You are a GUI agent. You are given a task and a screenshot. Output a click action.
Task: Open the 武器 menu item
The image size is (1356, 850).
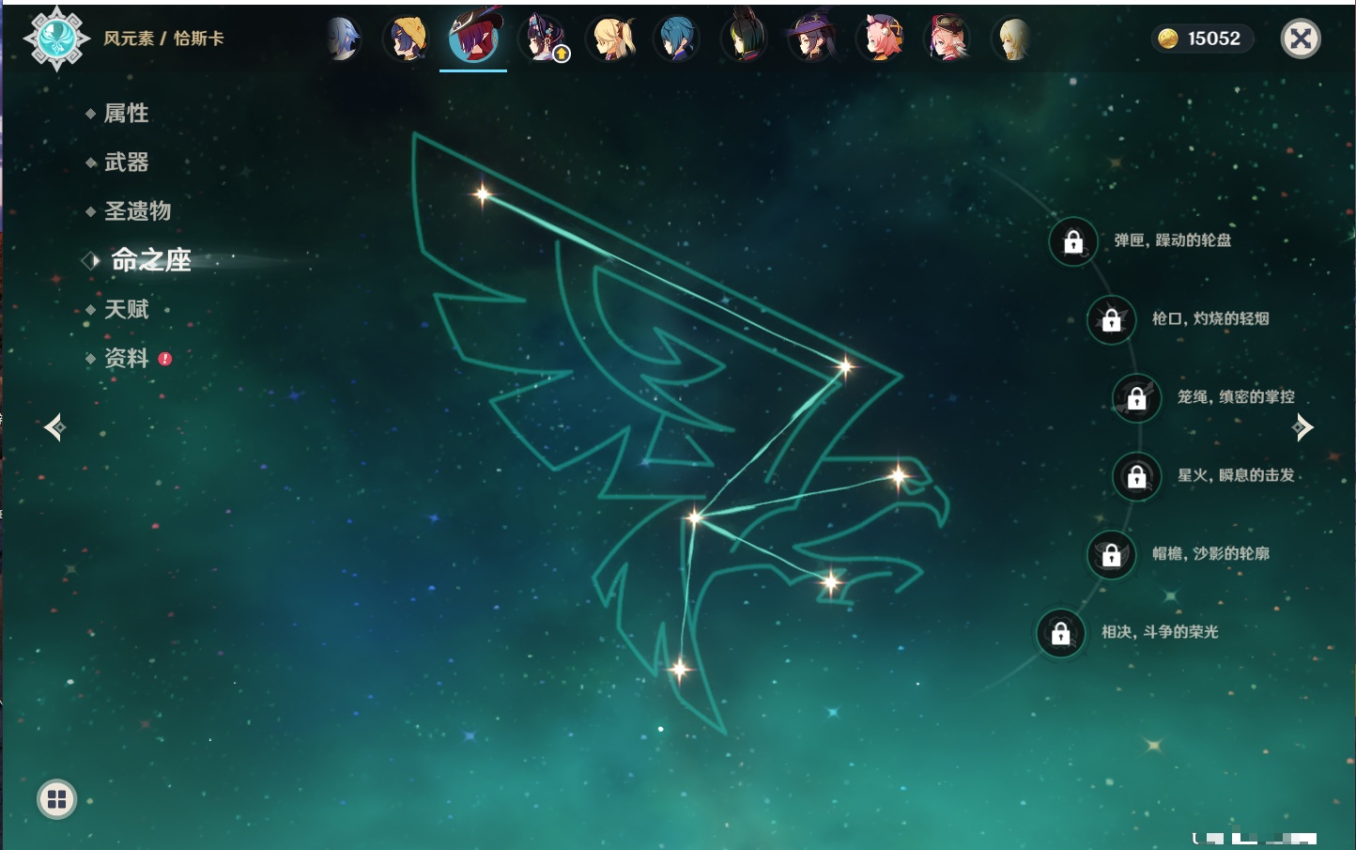point(126,162)
